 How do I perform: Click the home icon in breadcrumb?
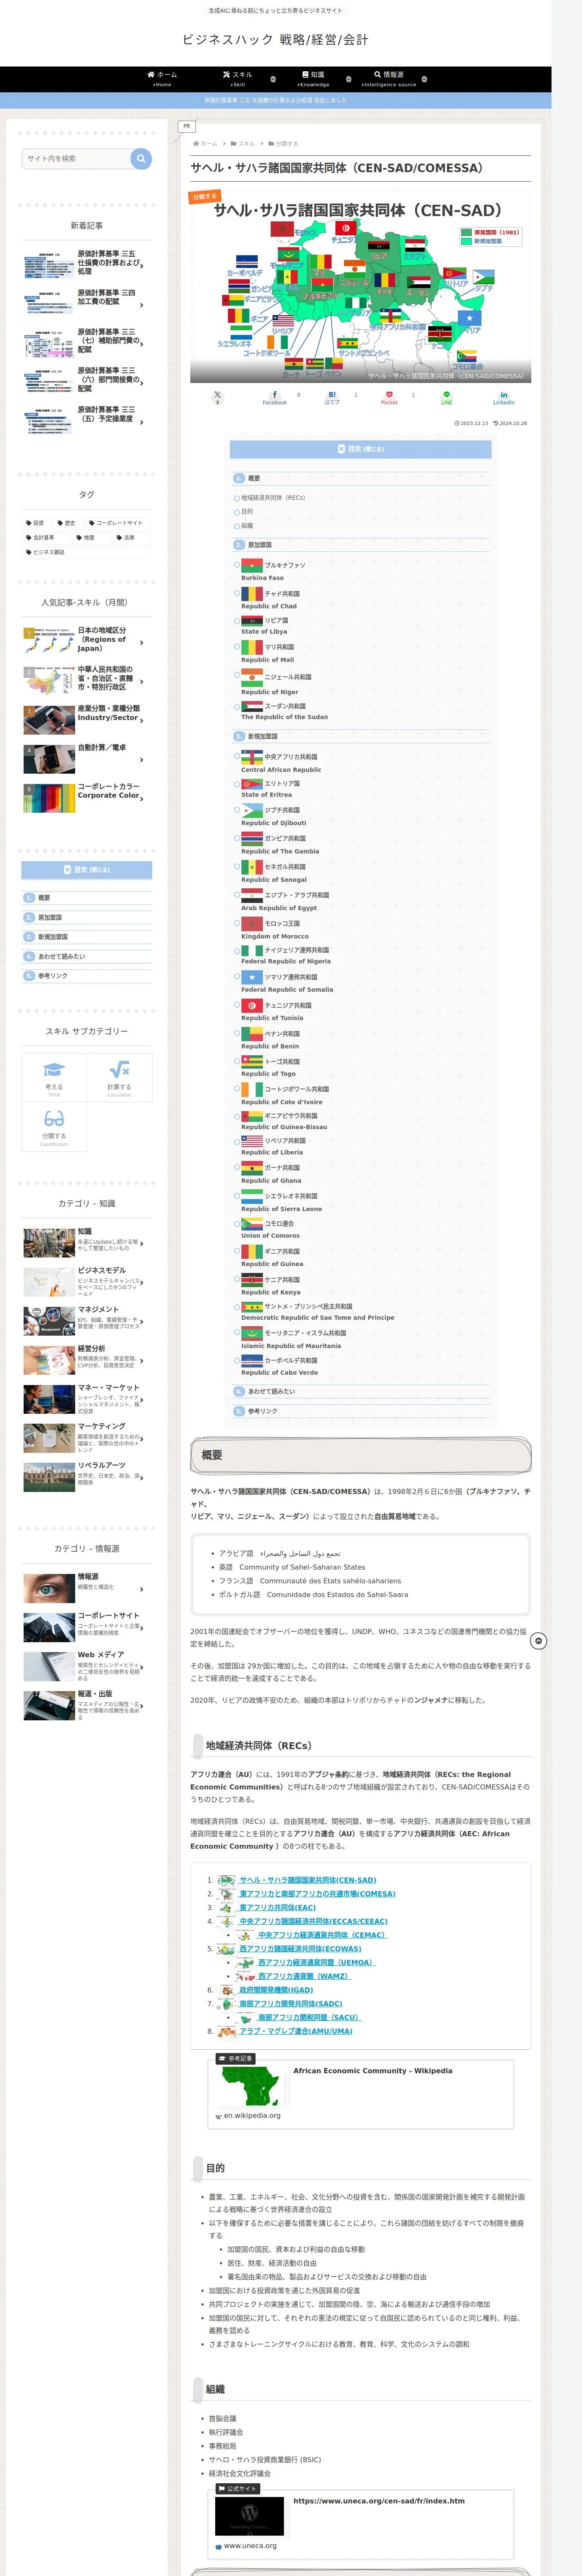(196, 143)
